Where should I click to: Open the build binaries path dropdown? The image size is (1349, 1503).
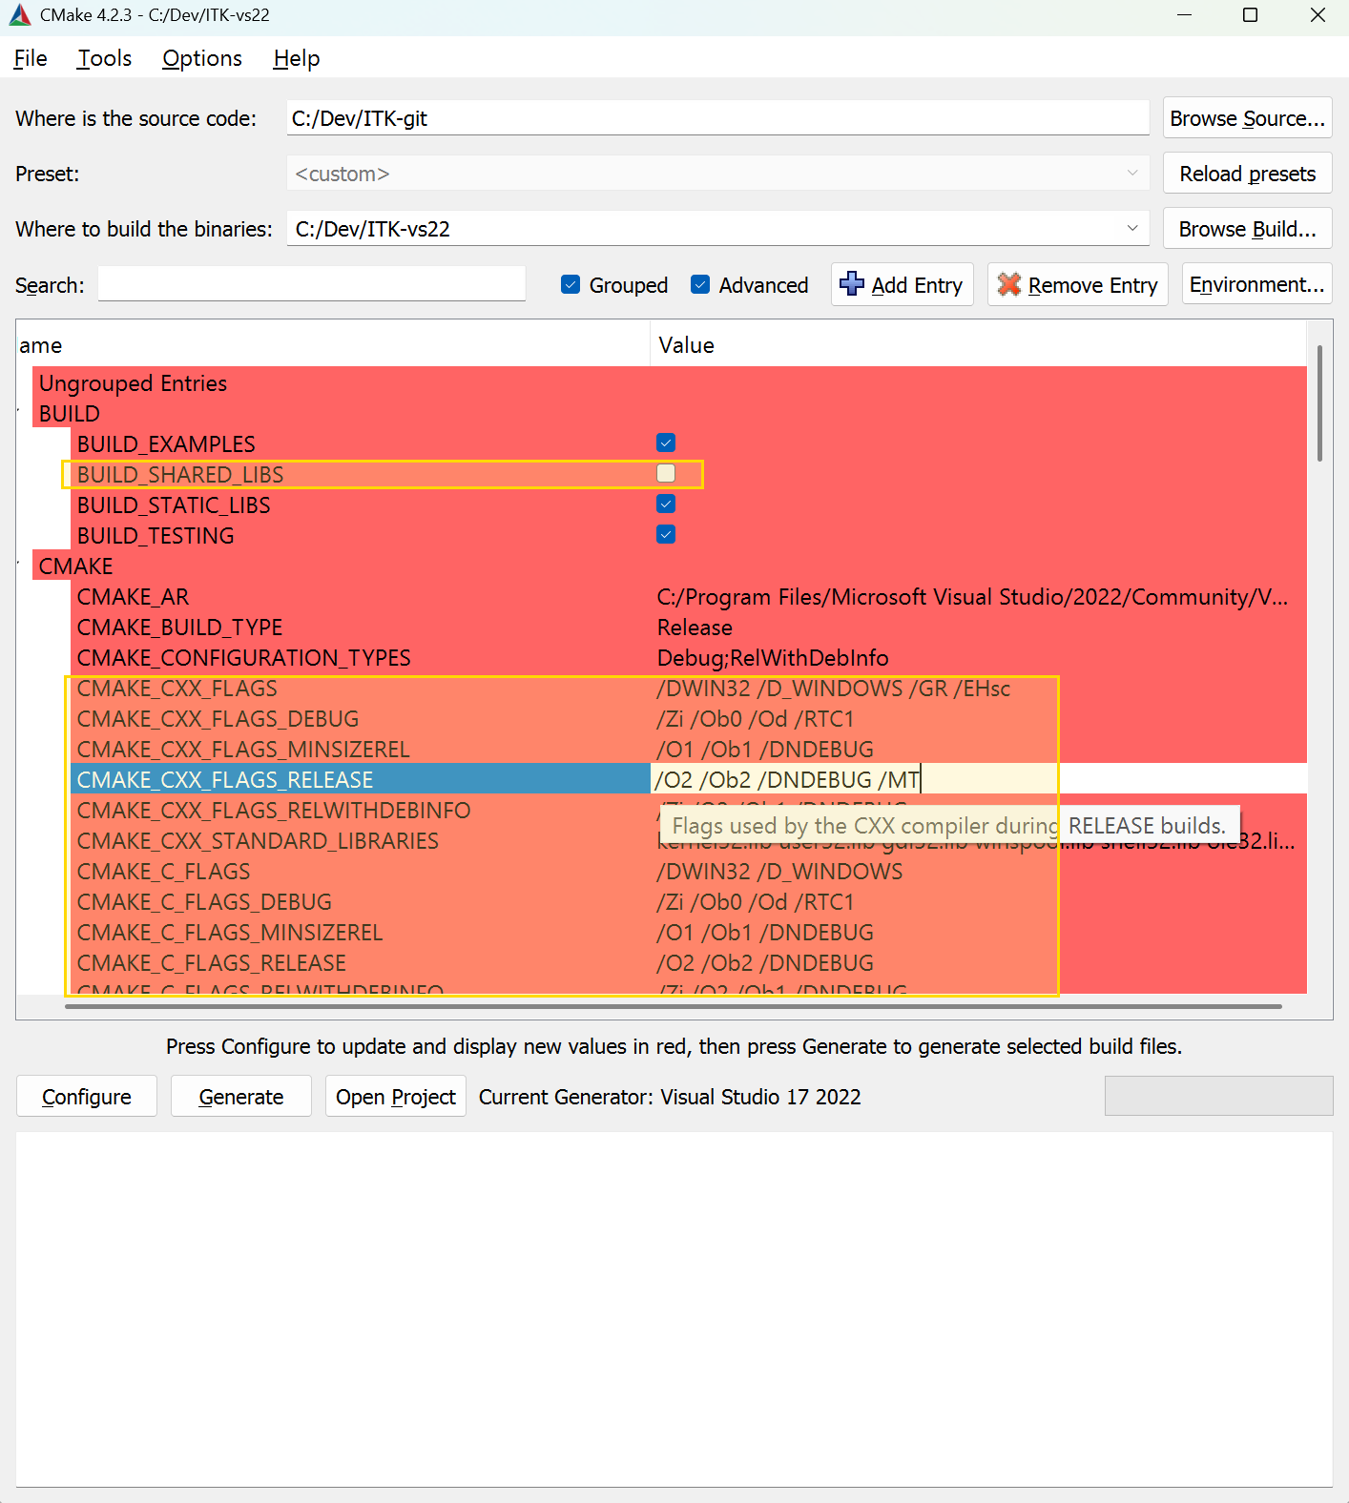(1131, 229)
